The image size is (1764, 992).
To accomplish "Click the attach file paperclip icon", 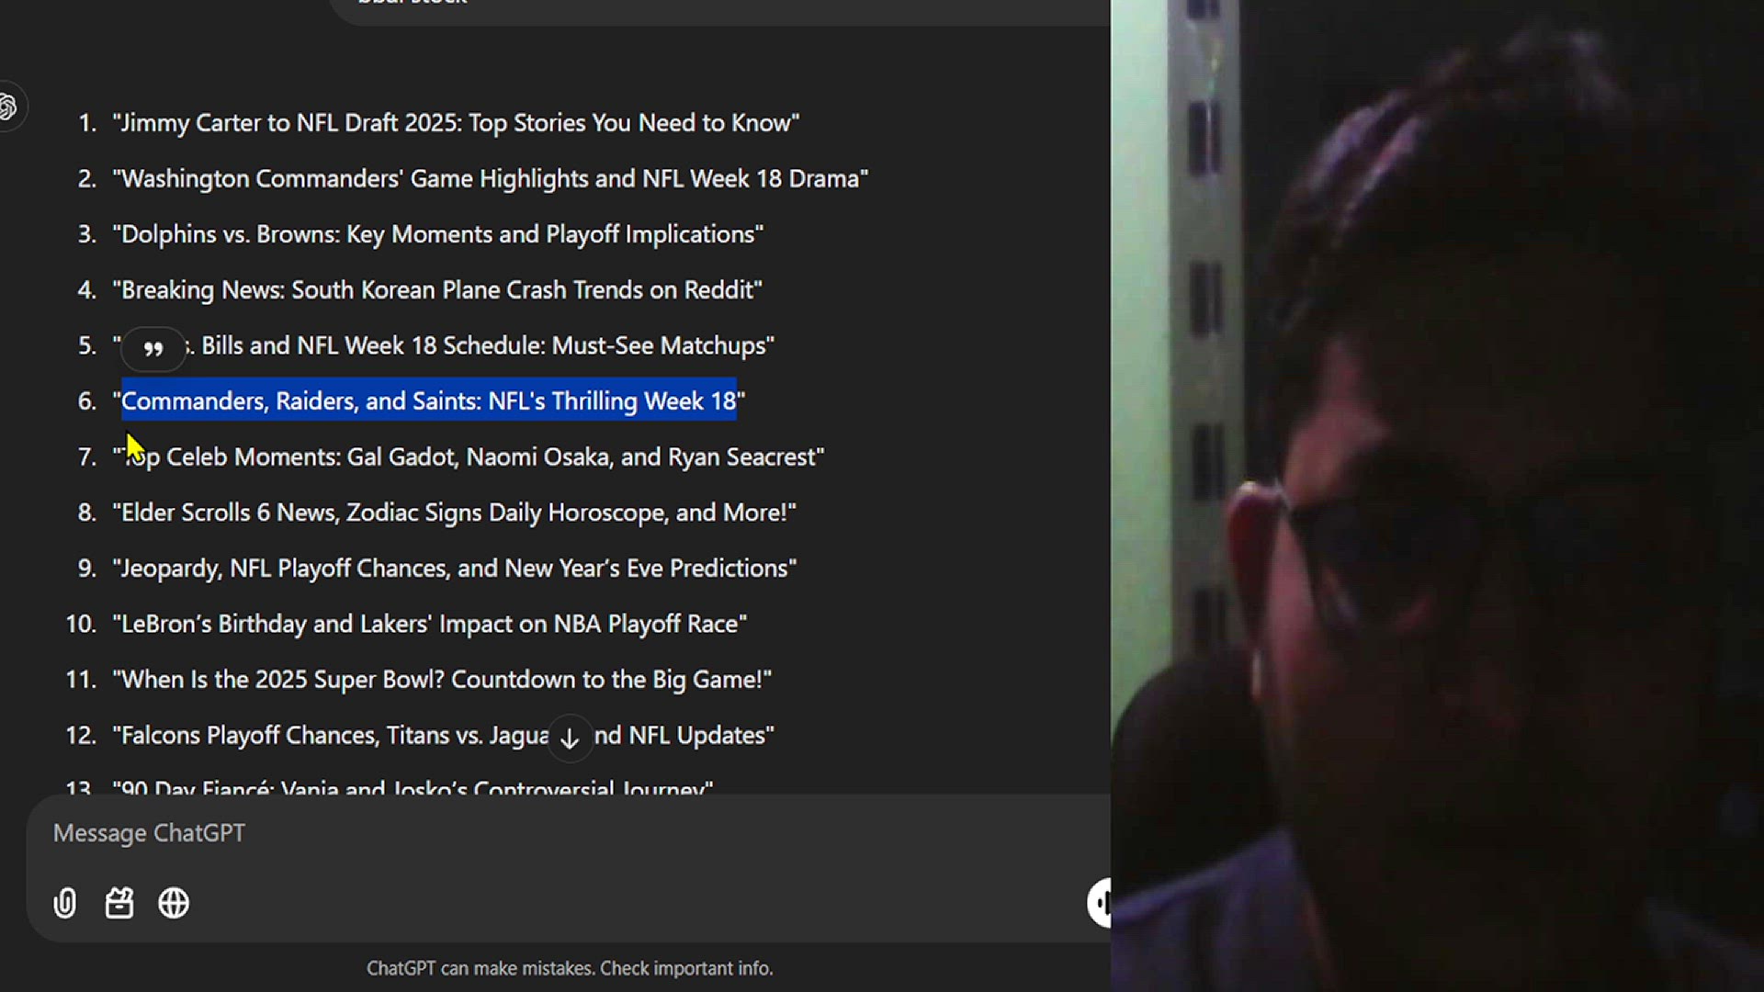I will (x=64, y=903).
